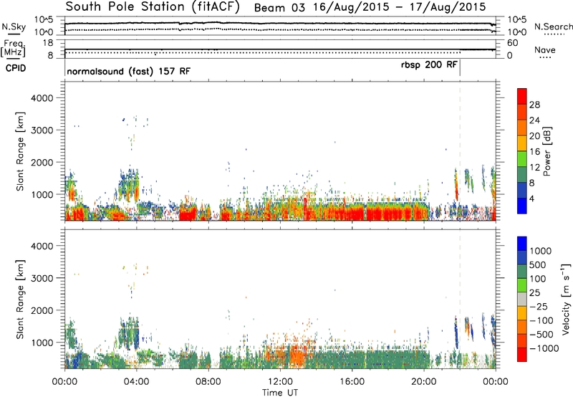Click the orange Velocity segment between -100 and -500
Viewport: 573px width, 397px height.
pyautogui.click(x=522, y=327)
